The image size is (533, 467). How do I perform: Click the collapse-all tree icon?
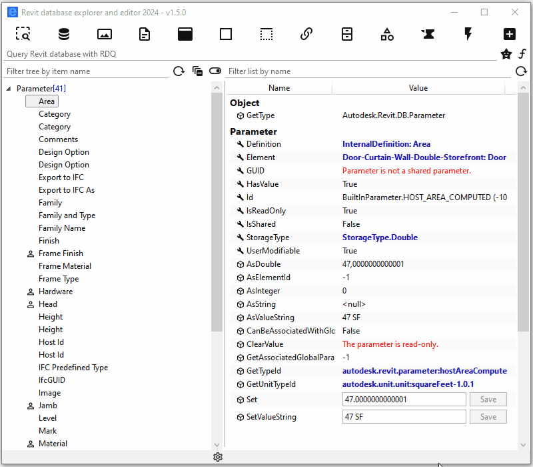point(197,71)
